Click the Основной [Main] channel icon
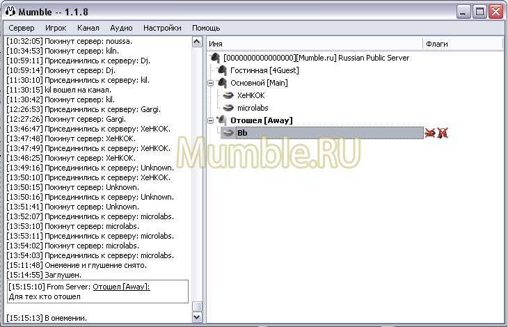 pos(223,83)
